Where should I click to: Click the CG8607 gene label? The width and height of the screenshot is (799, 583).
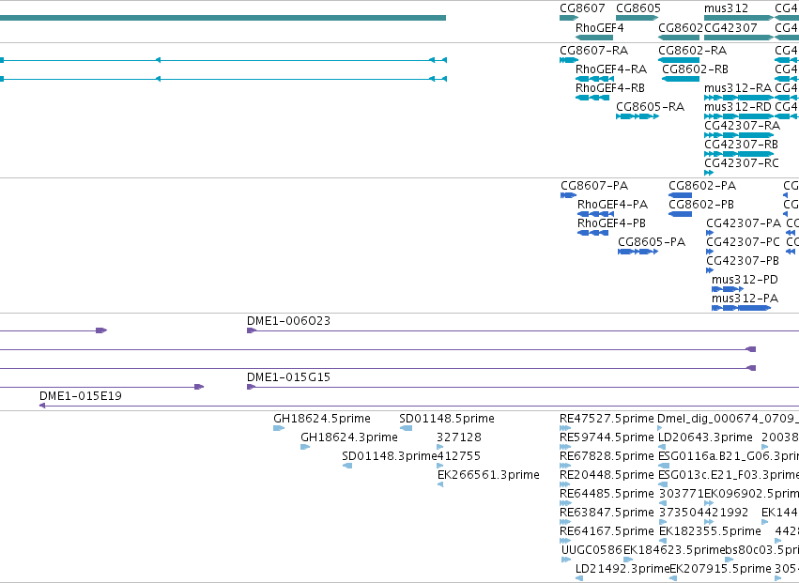(x=582, y=8)
